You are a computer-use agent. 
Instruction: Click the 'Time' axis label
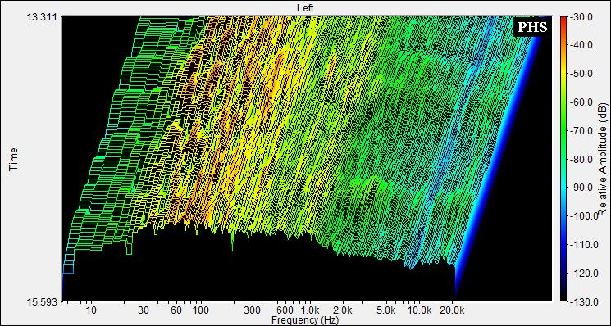click(x=14, y=159)
